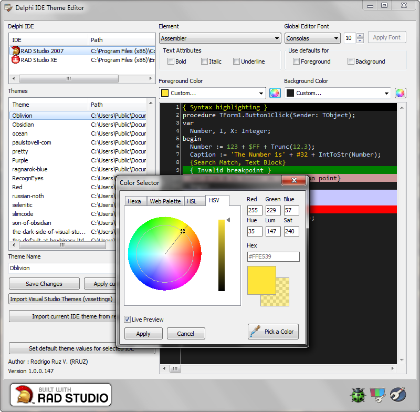Click the Pick a Color button
This screenshot has height=412, width=420.
pyautogui.click(x=273, y=332)
